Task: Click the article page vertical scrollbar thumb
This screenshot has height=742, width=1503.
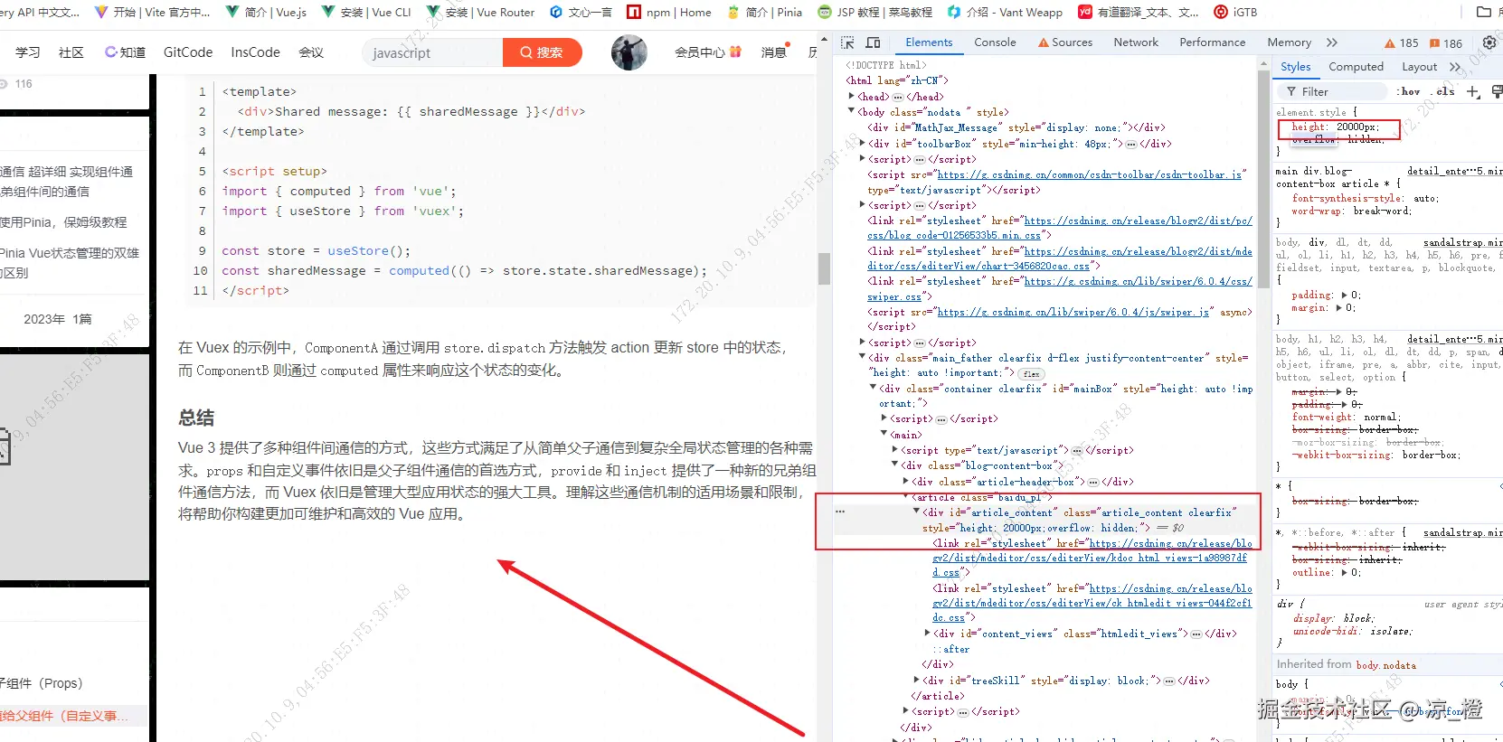Action: point(824,268)
